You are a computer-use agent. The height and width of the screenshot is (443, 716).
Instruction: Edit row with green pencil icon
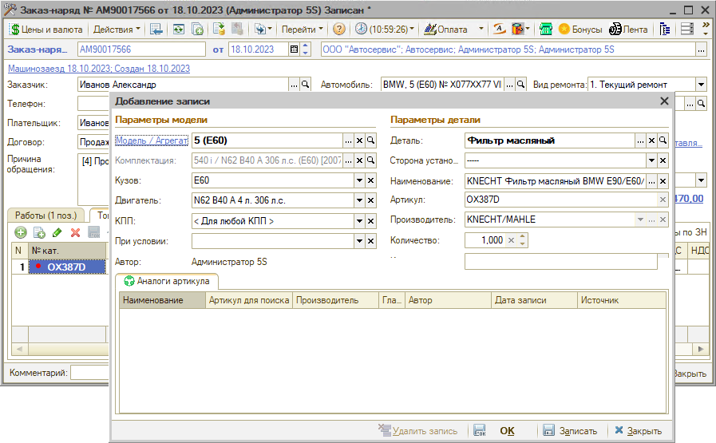pos(57,232)
